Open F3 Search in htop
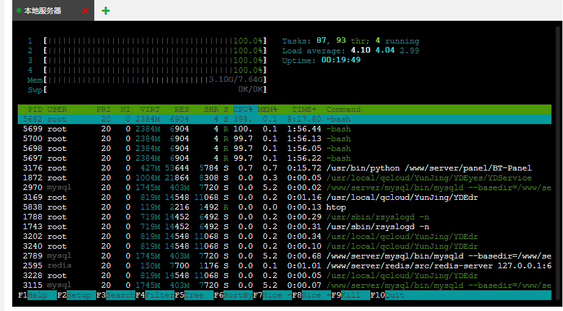The image size is (563, 311). [x=116, y=295]
